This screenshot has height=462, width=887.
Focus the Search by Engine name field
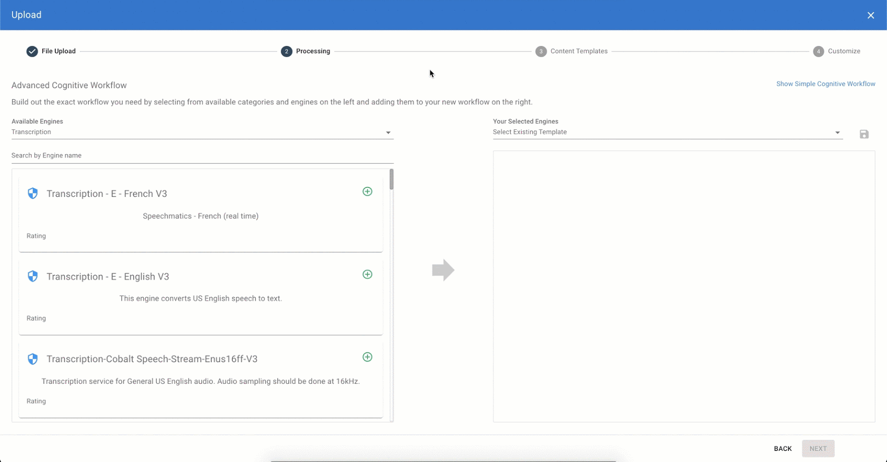click(202, 156)
